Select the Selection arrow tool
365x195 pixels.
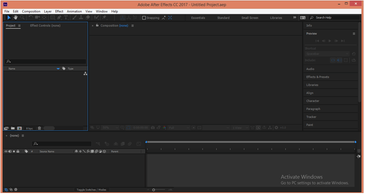click(x=9, y=18)
